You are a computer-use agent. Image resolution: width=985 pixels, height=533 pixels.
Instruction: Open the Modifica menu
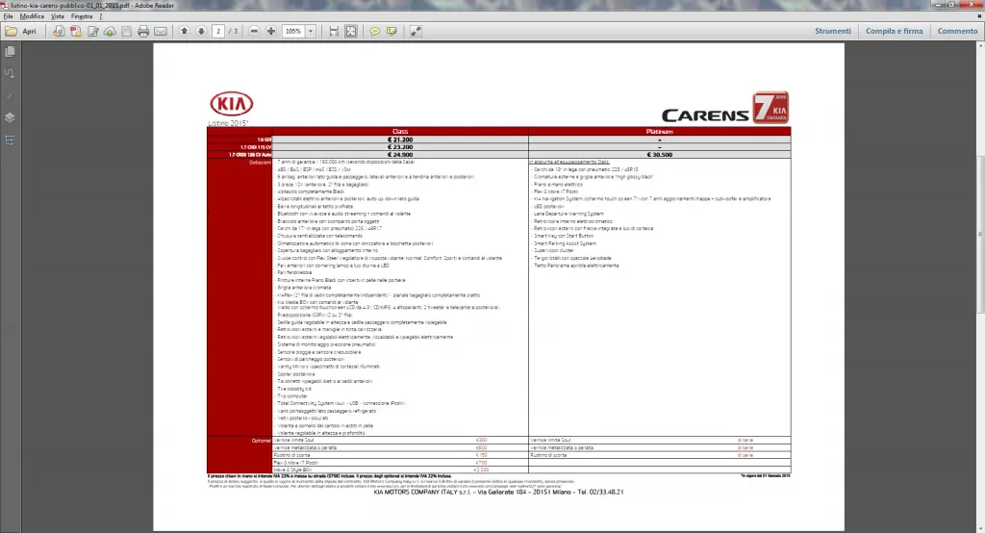(32, 16)
